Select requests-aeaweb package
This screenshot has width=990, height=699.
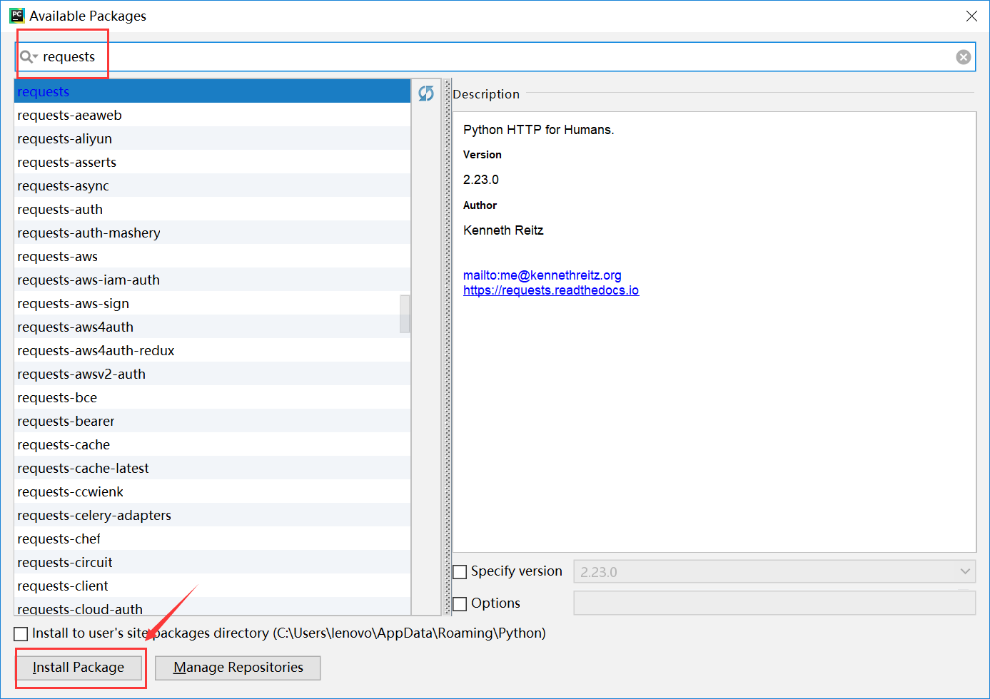[x=212, y=115]
